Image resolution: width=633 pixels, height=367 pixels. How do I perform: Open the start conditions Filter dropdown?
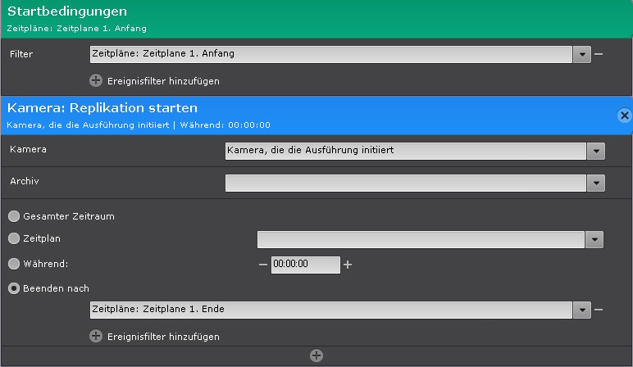pos(581,54)
